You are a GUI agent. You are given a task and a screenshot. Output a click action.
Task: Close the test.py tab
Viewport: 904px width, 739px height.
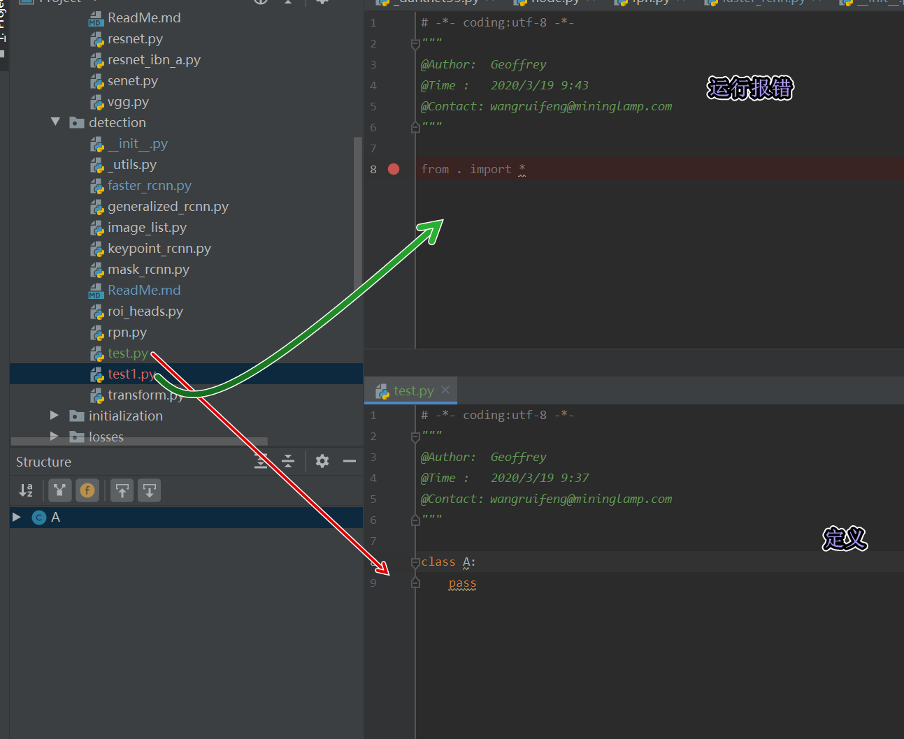tap(445, 390)
